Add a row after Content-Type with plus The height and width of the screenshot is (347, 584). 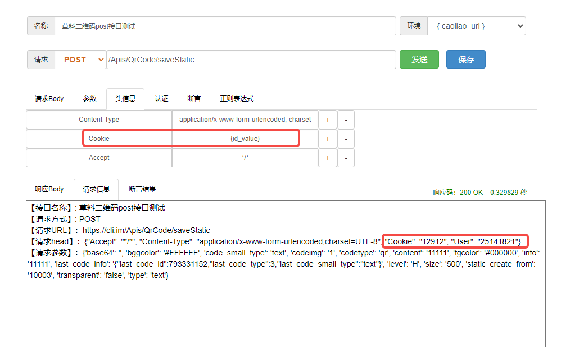tap(328, 120)
